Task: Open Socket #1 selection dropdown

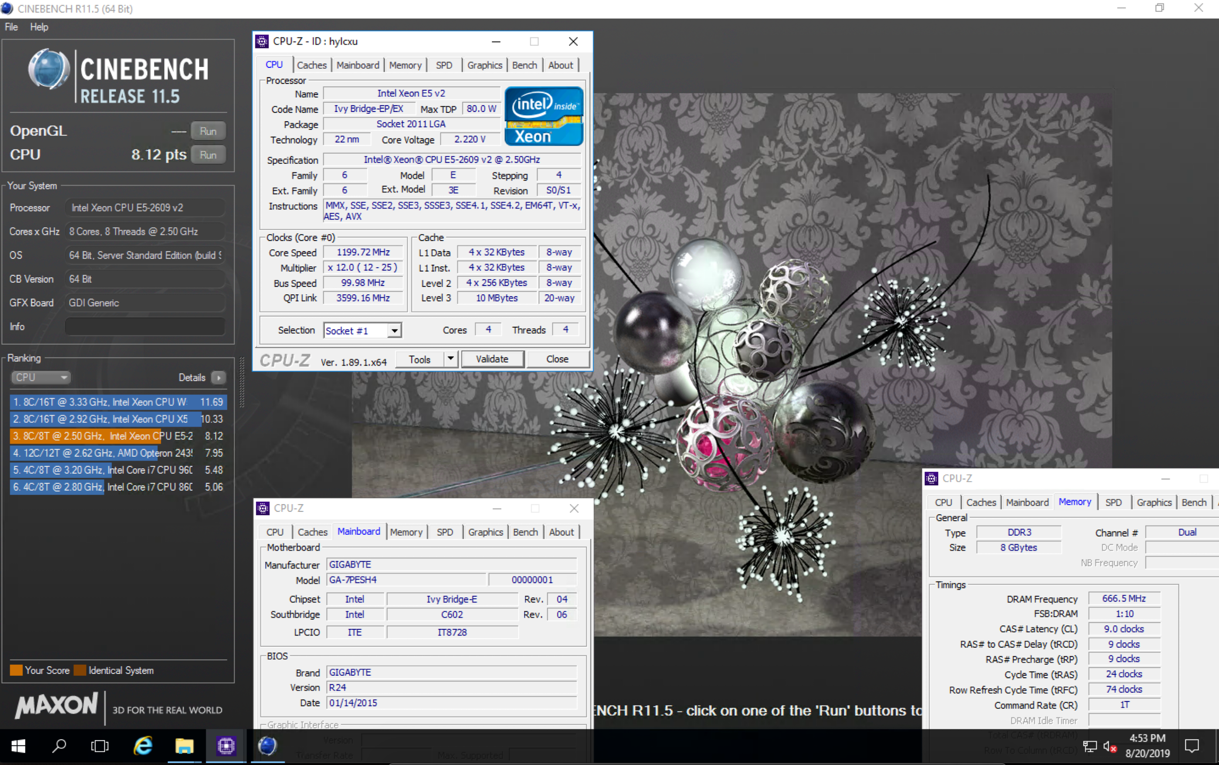Action: pos(395,331)
